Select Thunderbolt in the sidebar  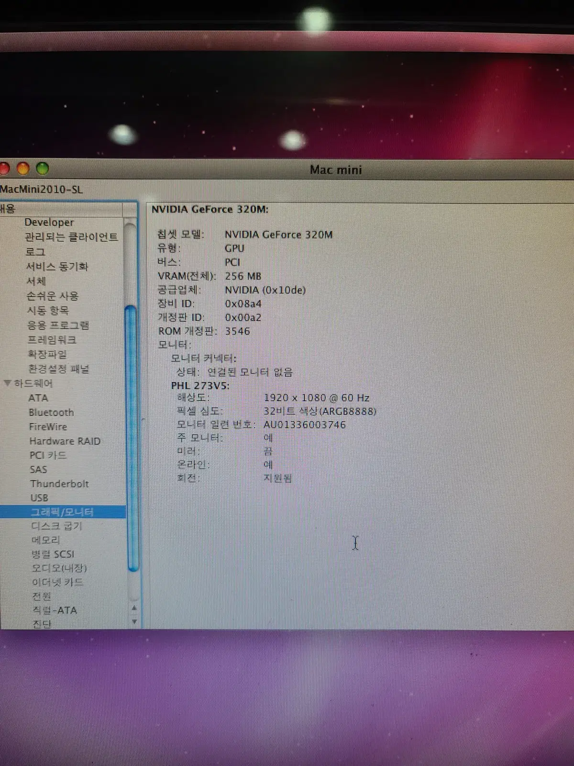tap(60, 484)
